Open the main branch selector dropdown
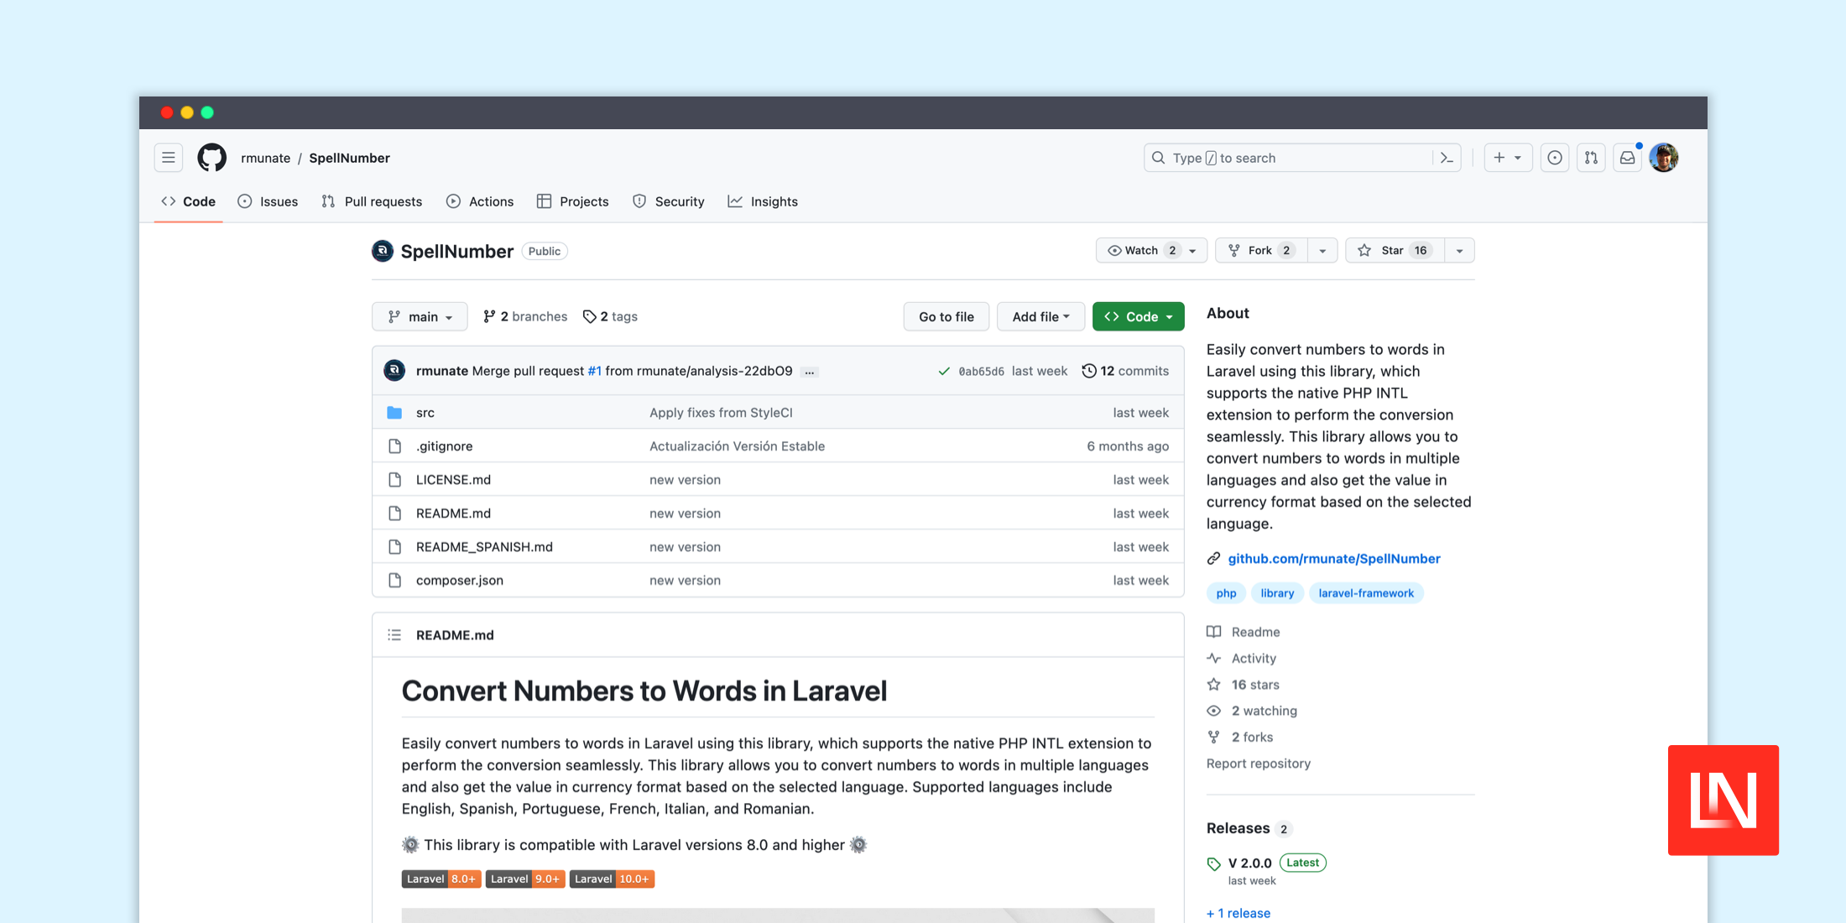1846x923 pixels. coord(420,316)
